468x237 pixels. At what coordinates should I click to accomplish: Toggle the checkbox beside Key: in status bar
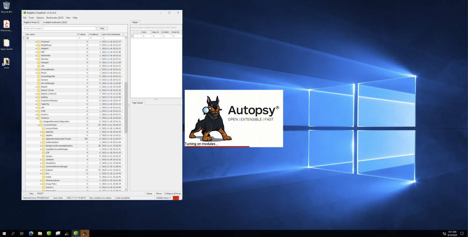[x=24, y=194]
